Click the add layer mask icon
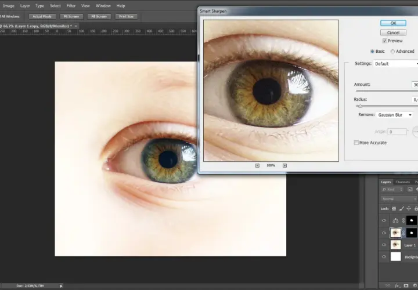The image size is (418, 290). click(406, 285)
